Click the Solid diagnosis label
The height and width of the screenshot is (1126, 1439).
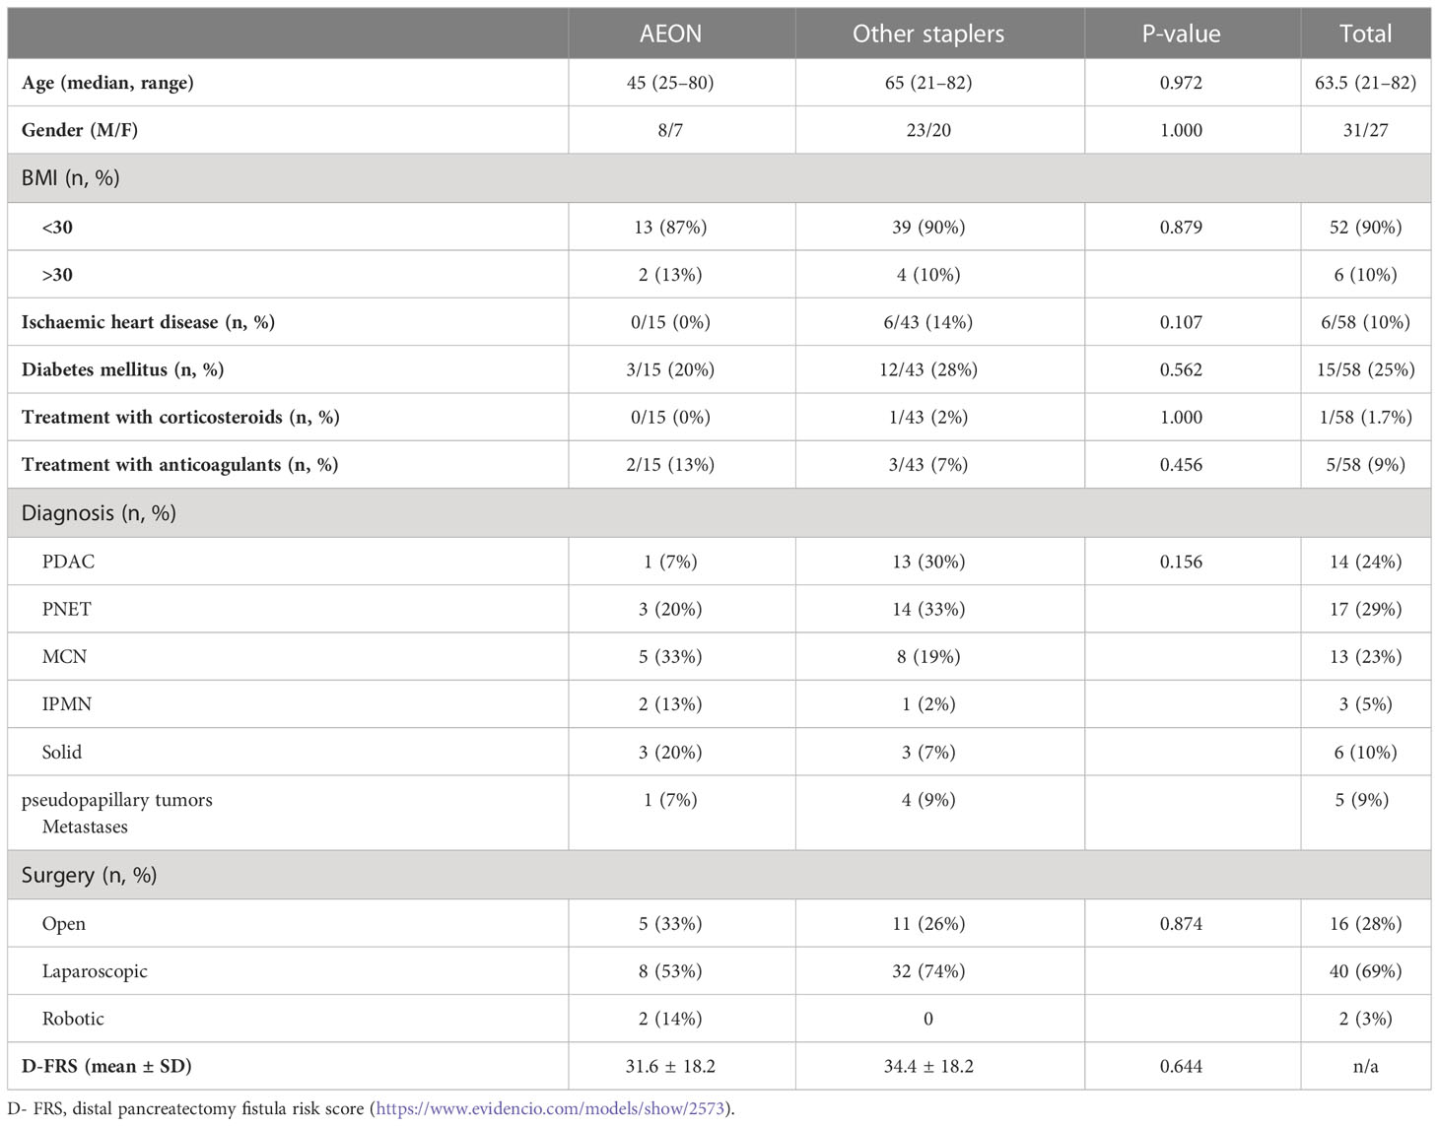coord(62,753)
